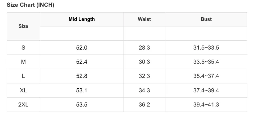This screenshot has height=117, width=255.
Task: Select the Bust column header
Action: 206,19
